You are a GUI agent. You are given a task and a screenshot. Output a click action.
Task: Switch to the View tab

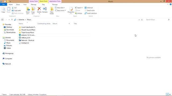tap(25, 5)
